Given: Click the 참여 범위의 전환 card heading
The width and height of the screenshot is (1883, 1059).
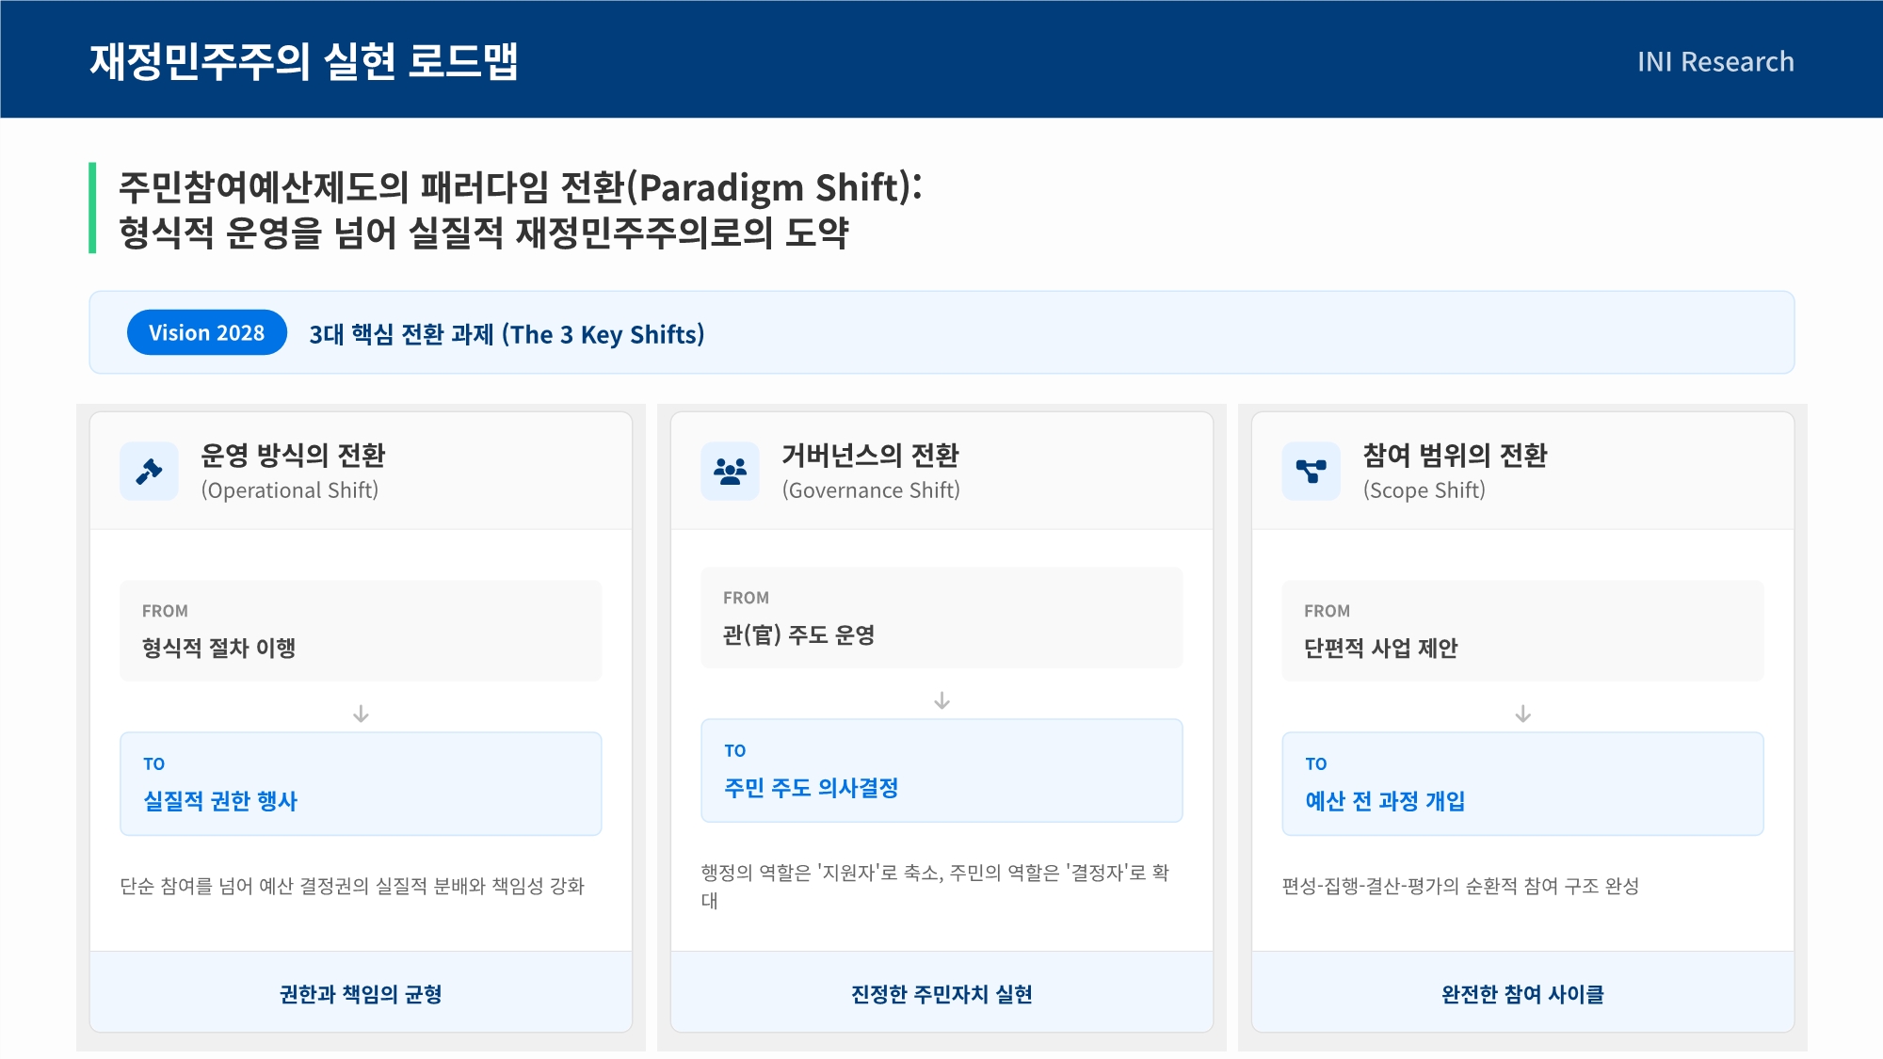Looking at the screenshot, I should point(1455,456).
